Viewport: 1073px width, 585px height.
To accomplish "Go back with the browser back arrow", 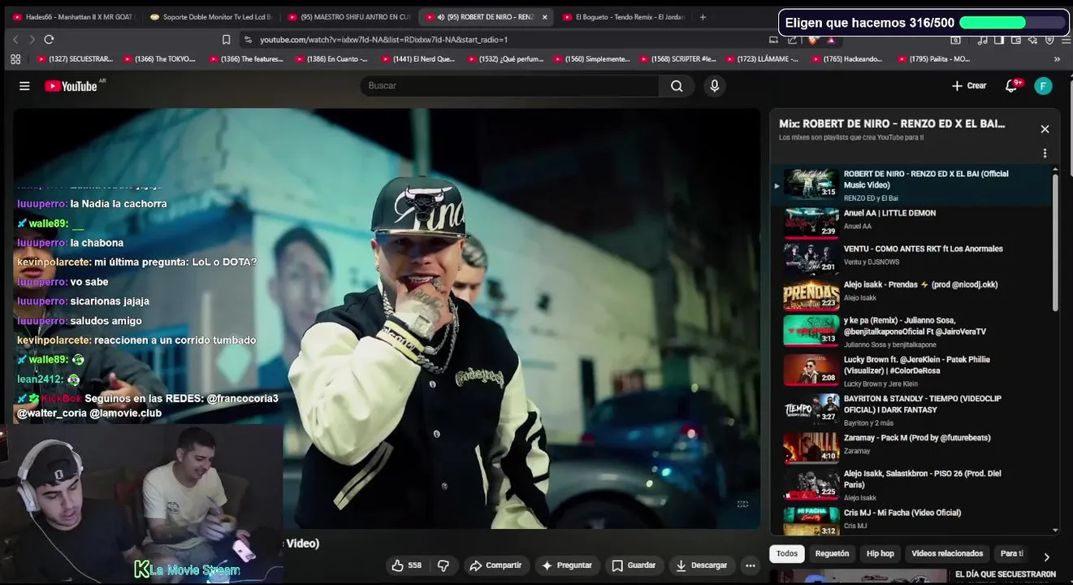I will pyautogui.click(x=15, y=39).
